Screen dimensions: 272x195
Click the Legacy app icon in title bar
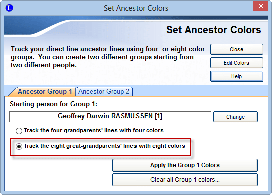pos(9,8)
